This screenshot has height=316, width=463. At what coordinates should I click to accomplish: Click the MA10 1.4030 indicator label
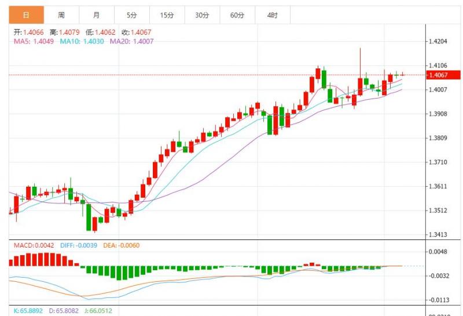(x=82, y=41)
